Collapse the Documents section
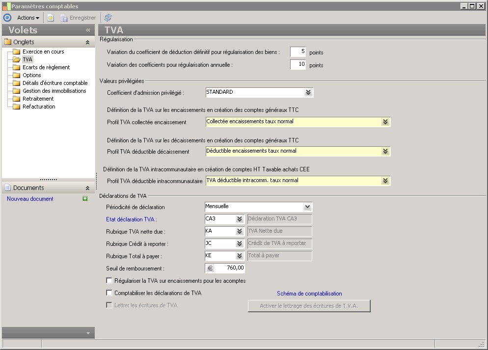488x350 pixels. pos(88,188)
